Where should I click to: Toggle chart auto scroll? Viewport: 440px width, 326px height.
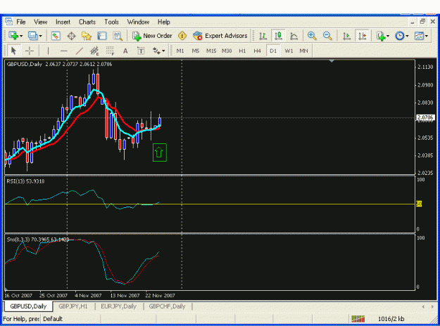347,36
